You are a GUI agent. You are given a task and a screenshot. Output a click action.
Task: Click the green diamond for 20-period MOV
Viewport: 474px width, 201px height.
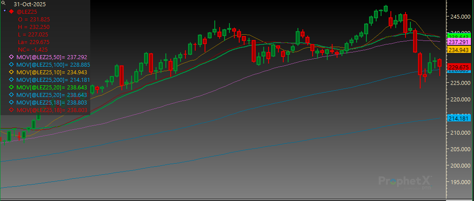click(12, 87)
